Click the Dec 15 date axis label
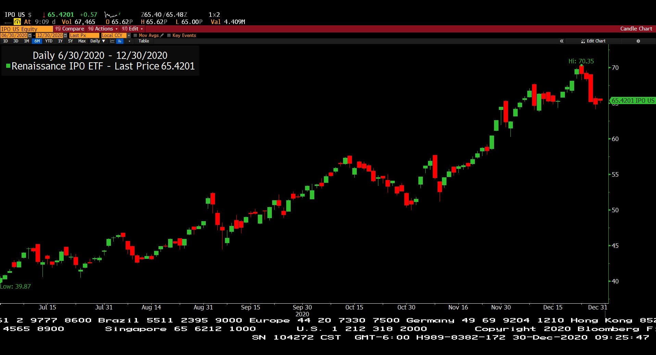Image resolution: width=656 pixels, height=355 pixels. click(x=553, y=307)
